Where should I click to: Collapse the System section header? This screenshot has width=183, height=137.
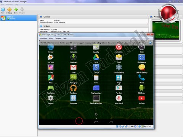[93, 26]
